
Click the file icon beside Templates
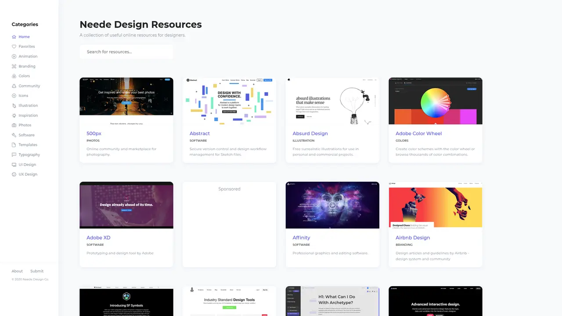pos(14,145)
